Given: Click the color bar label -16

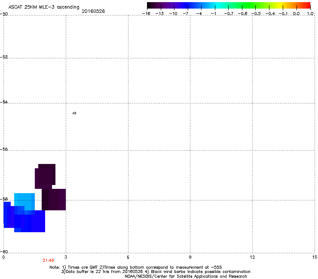Looking at the screenshot, I should [146, 14].
